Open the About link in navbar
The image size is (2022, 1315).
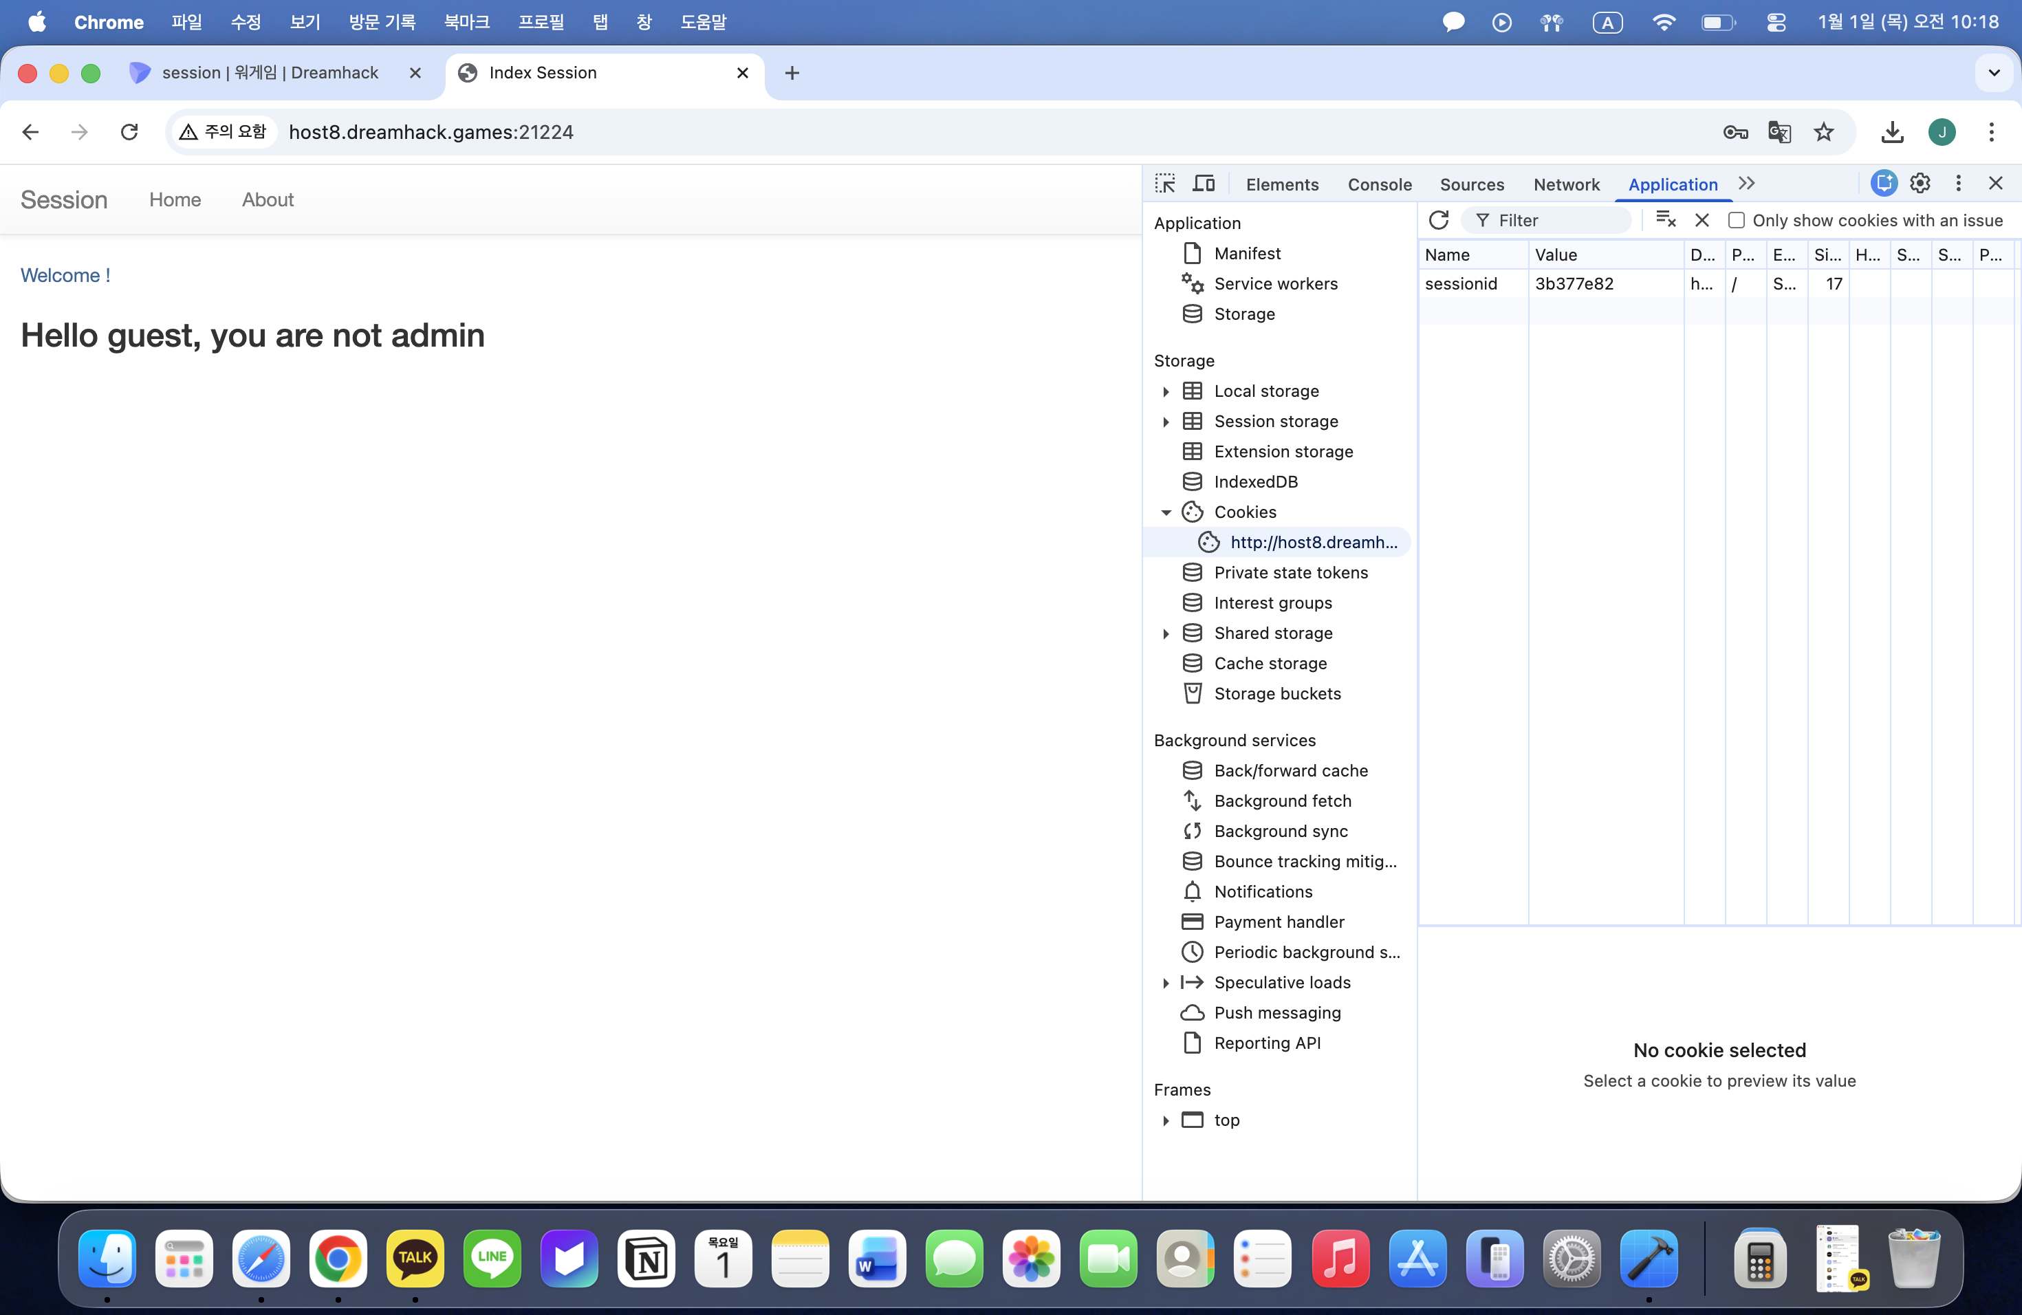tap(268, 199)
